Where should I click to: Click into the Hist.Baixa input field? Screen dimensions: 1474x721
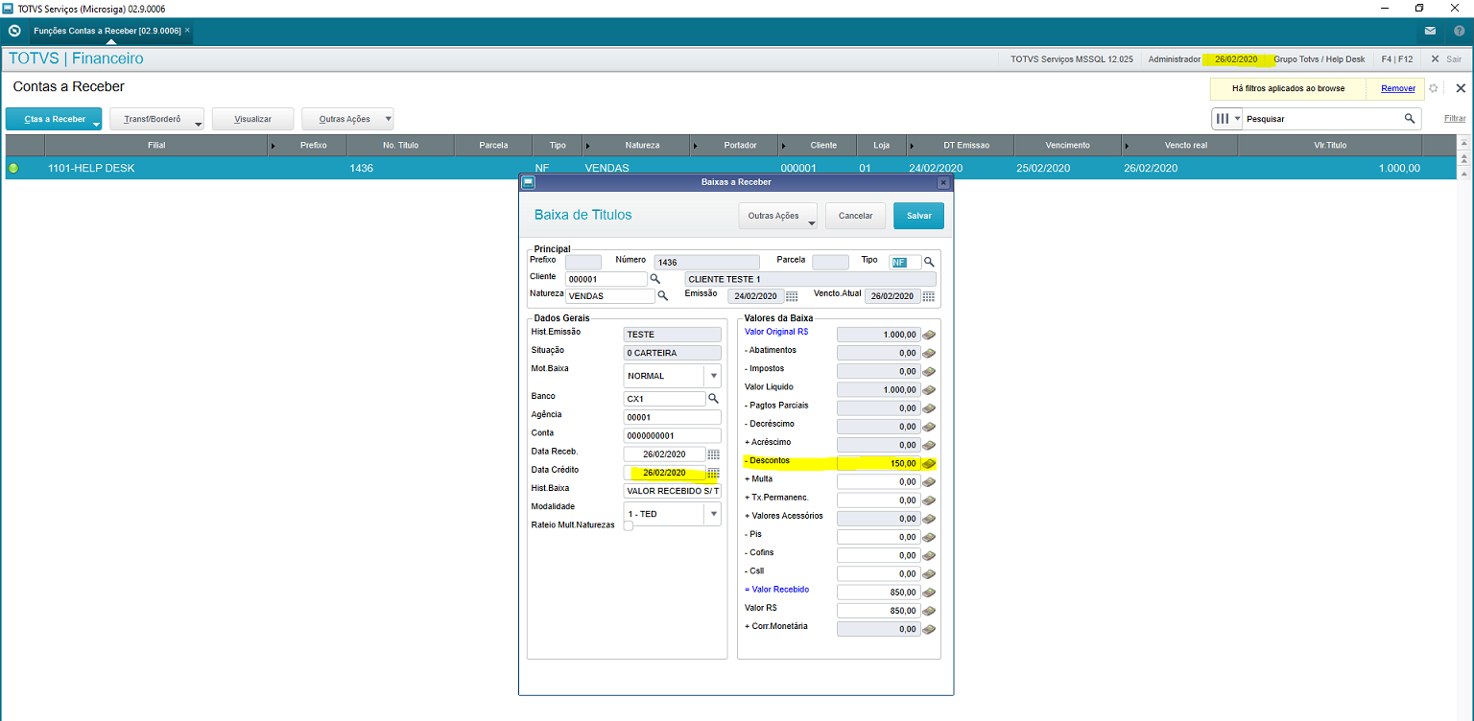(672, 491)
